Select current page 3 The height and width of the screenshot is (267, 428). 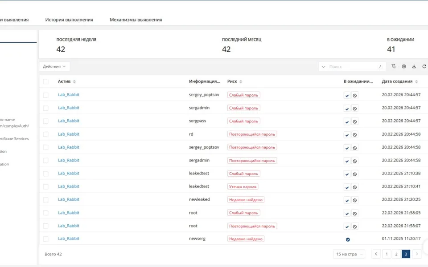click(x=406, y=254)
